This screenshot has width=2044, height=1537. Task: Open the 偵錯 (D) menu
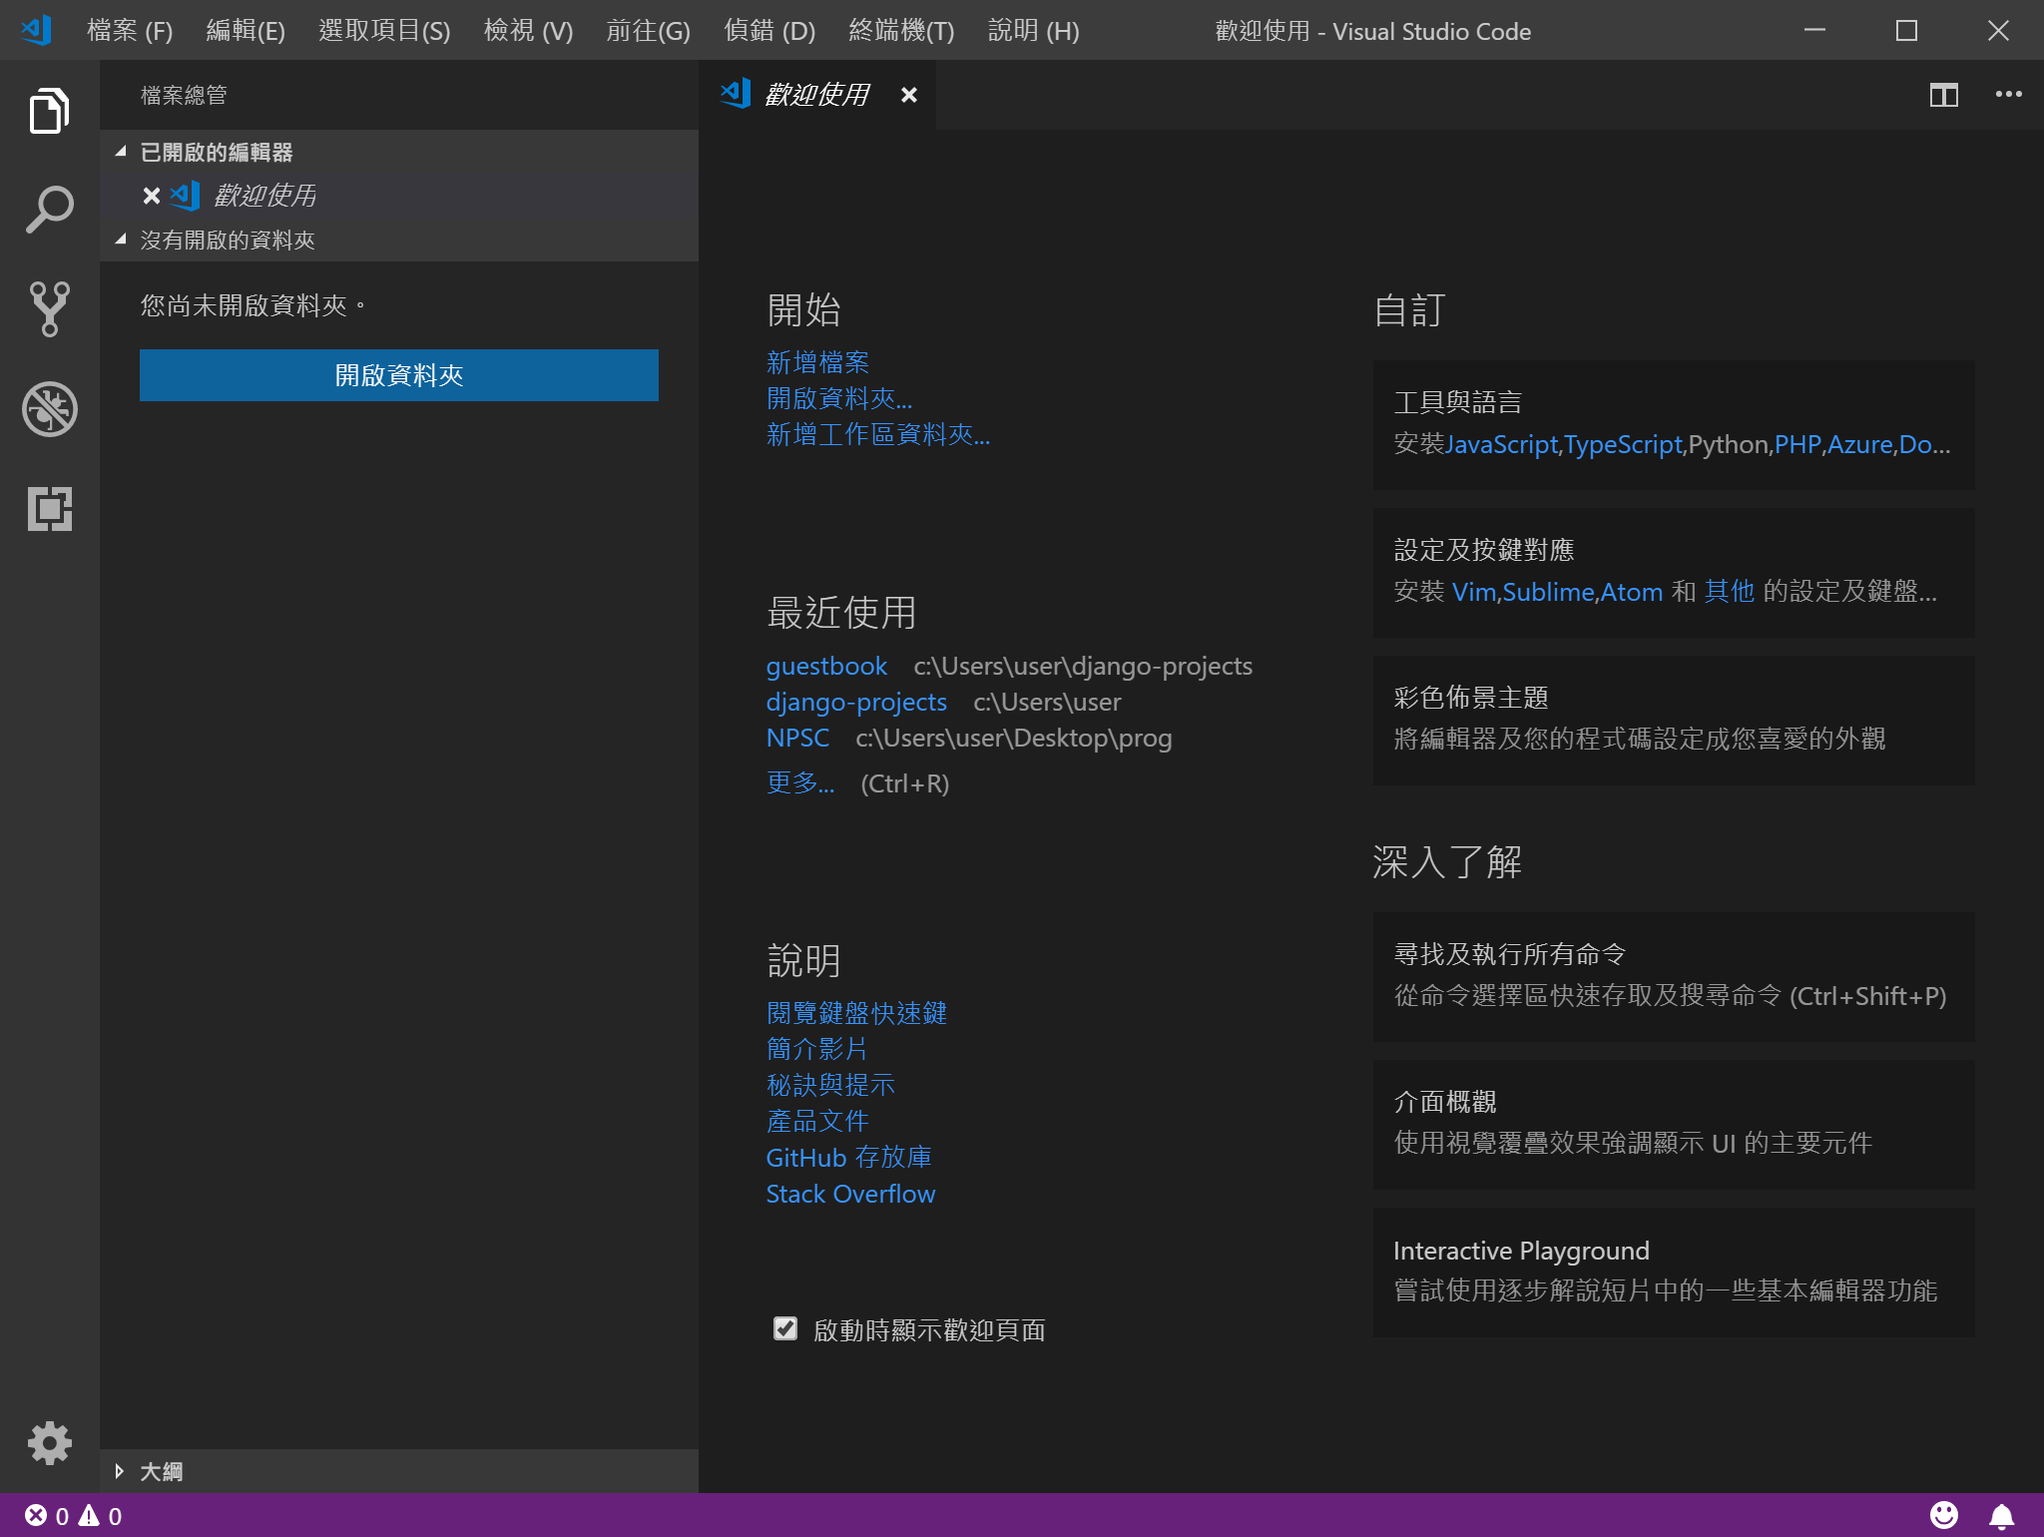click(768, 31)
